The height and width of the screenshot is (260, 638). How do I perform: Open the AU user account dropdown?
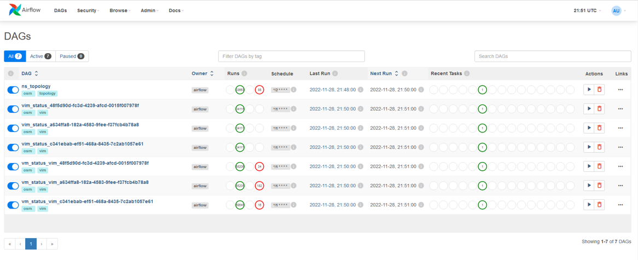click(x=618, y=10)
